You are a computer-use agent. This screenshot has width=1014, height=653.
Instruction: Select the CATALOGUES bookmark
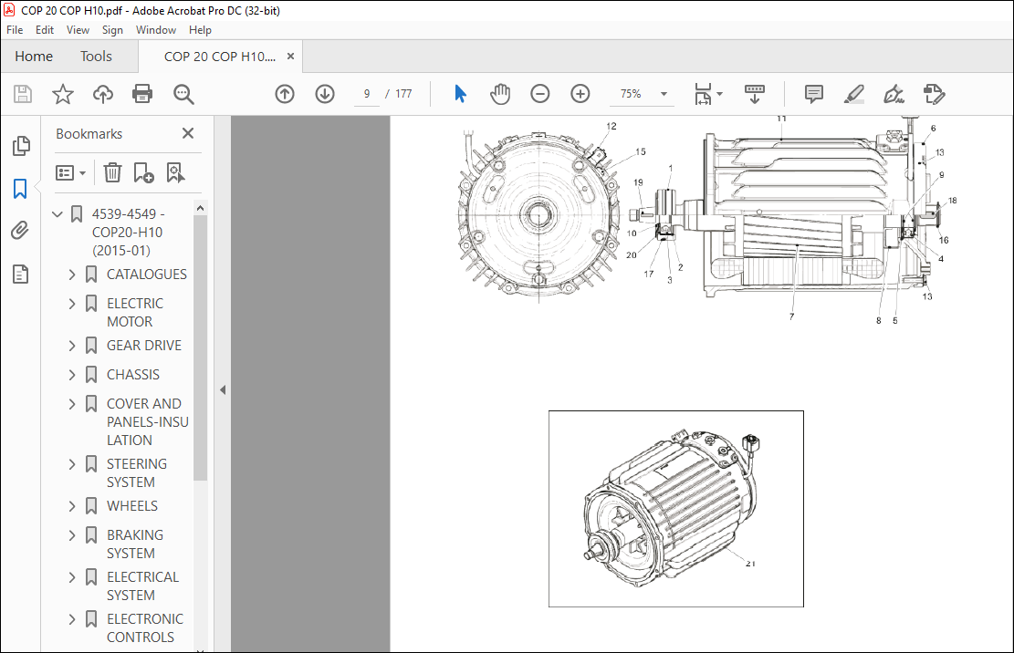[x=147, y=275]
